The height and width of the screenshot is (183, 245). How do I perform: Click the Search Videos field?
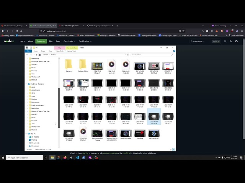[x=152, y=55]
